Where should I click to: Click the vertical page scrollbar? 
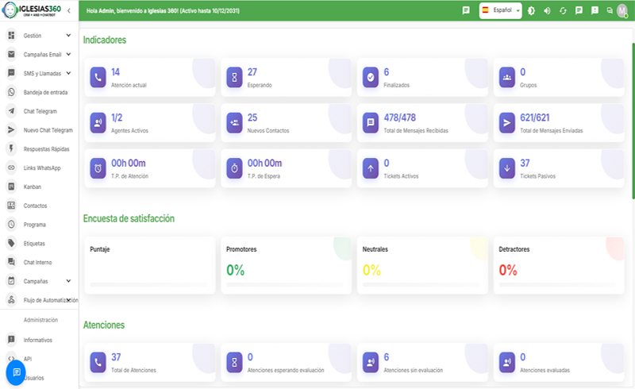[633, 119]
